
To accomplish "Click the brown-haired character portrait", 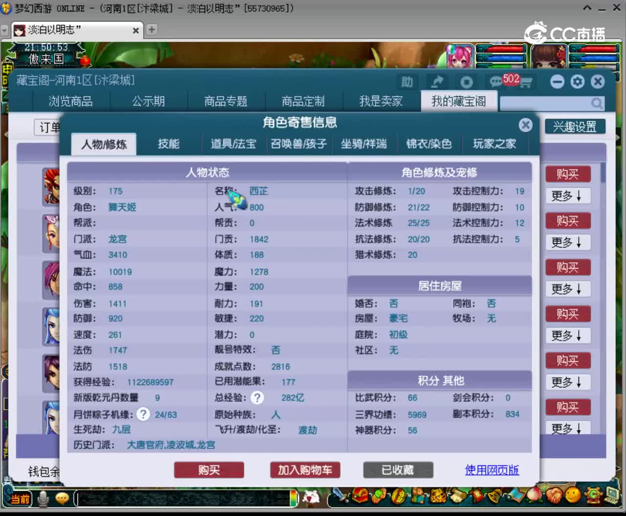I will pos(549,57).
